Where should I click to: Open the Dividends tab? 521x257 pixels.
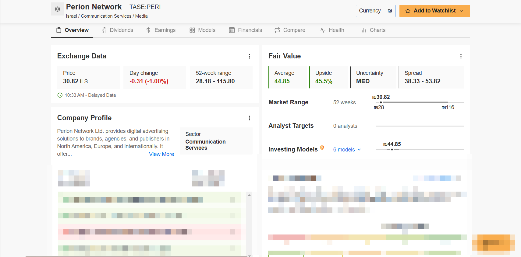tap(117, 30)
